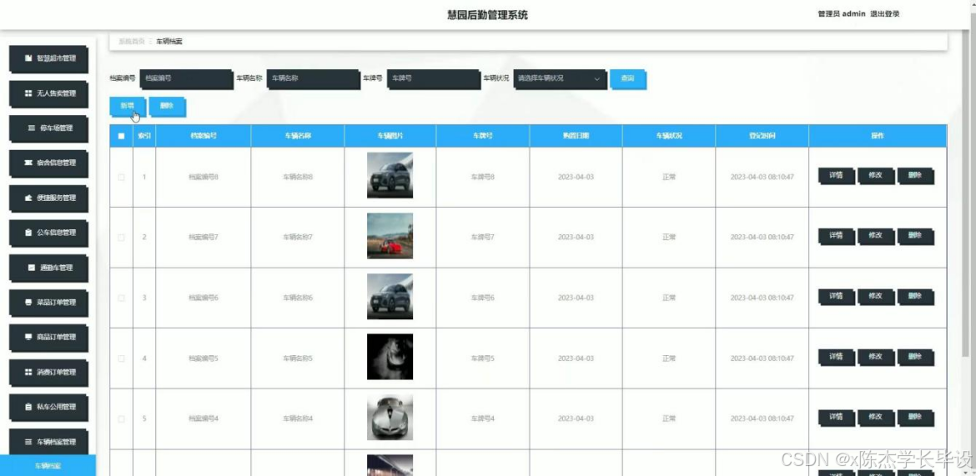Click 删除 for 档案编号4 row
The height and width of the screenshot is (476, 976).
click(916, 418)
